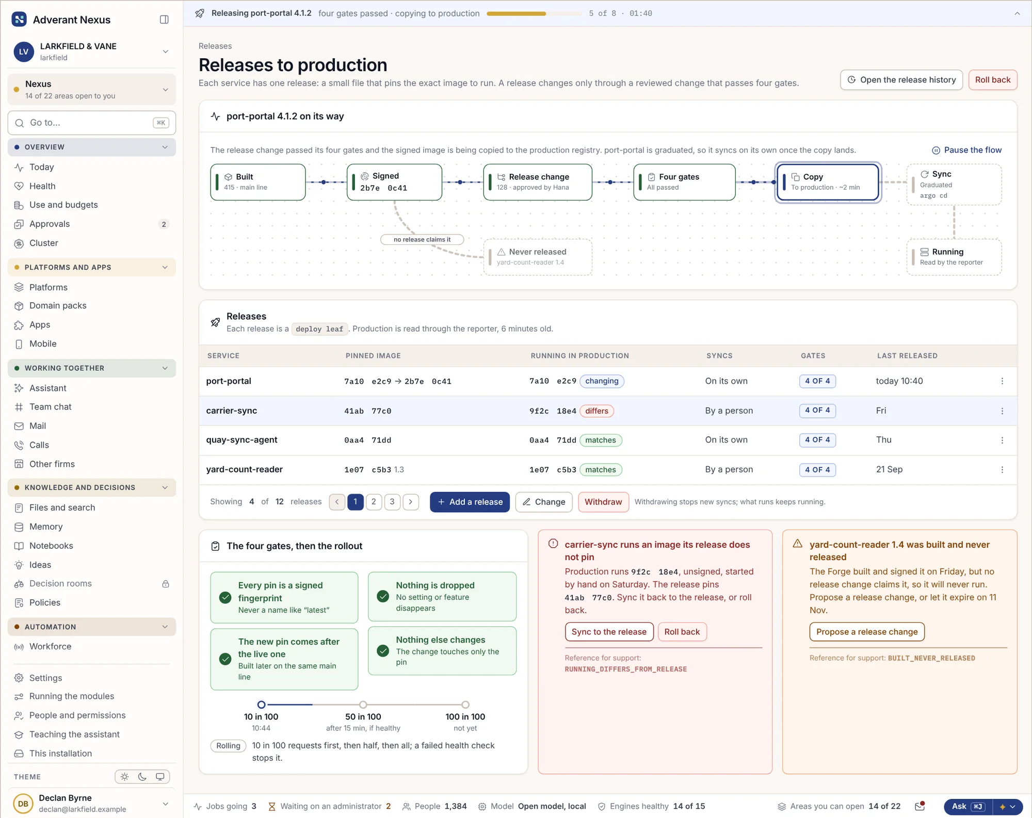Go to Approvals in sidebar
This screenshot has height=818, width=1032.
point(92,224)
